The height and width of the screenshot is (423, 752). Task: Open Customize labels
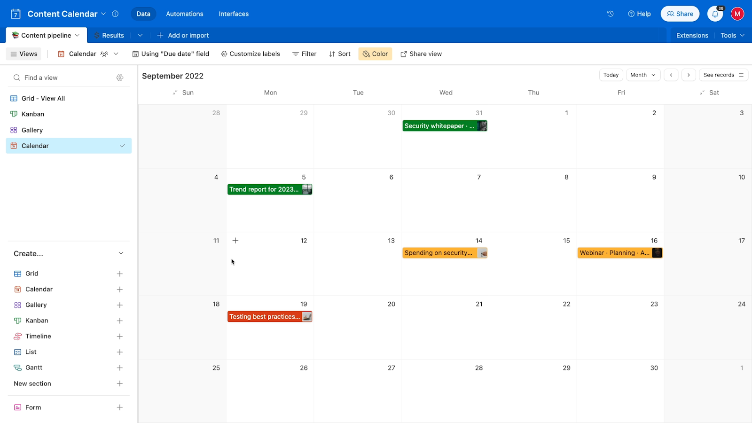click(x=251, y=54)
